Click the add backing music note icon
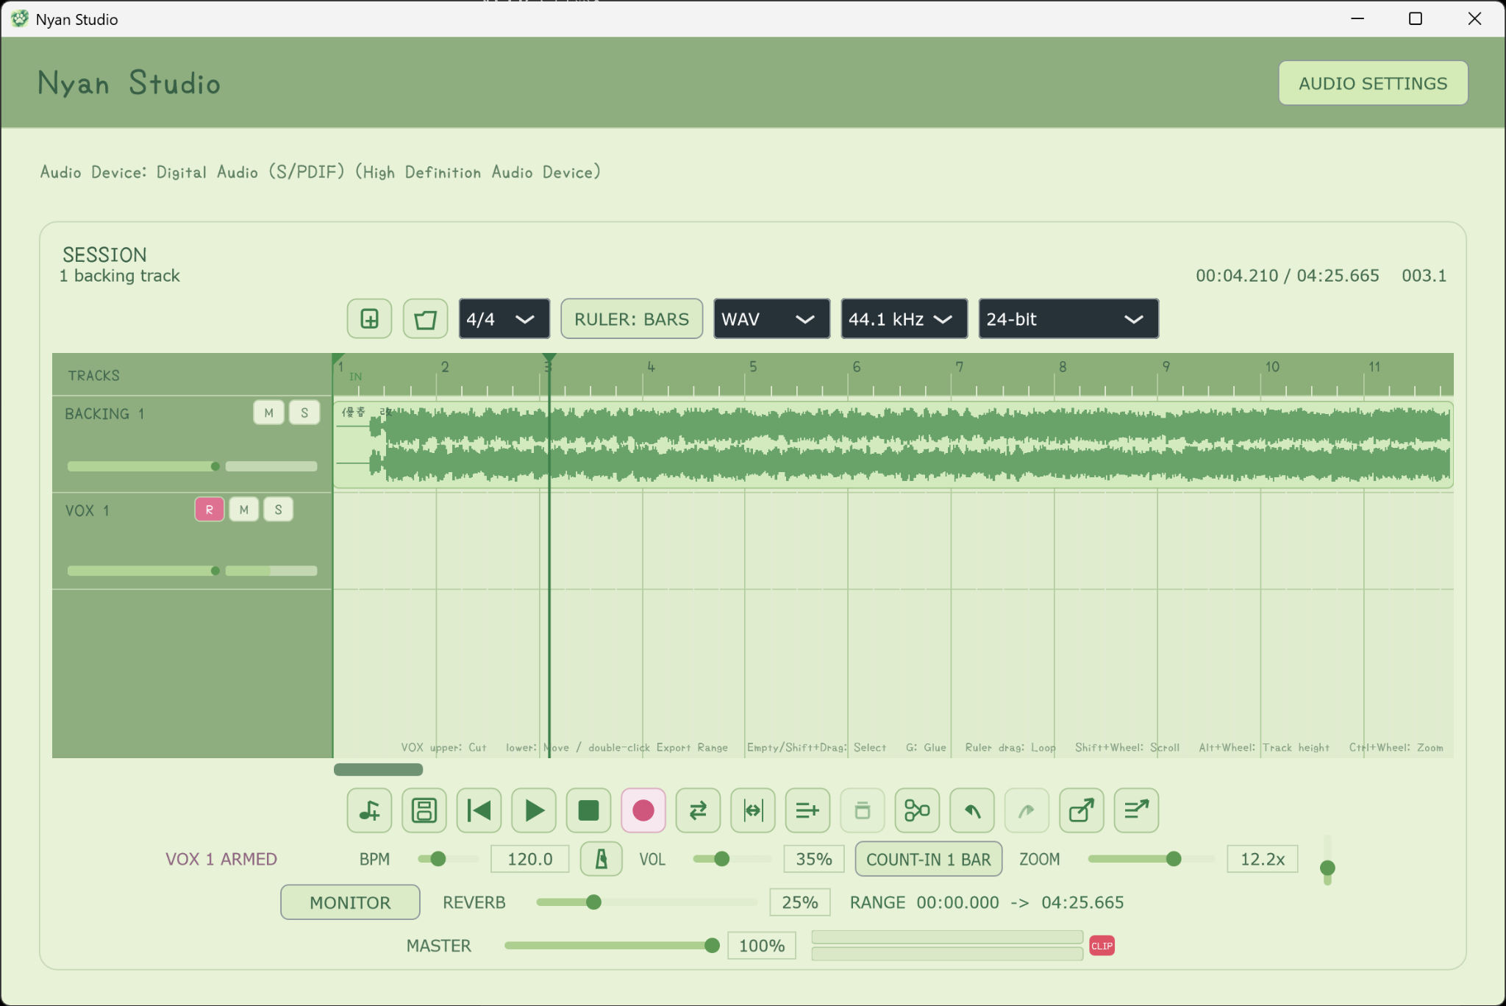 point(369,810)
